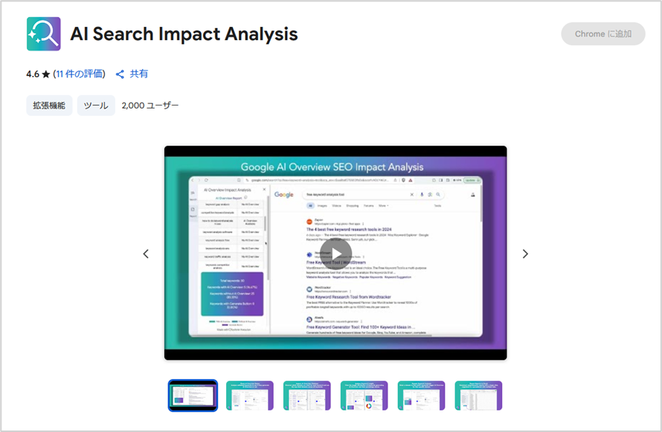This screenshot has width=662, height=432.
Task: Click the AI Search Impact Analysis logo icon
Action: coord(43,33)
